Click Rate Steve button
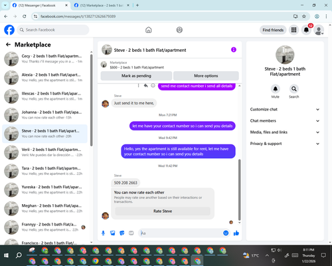The image size is (332, 266). [163, 211]
